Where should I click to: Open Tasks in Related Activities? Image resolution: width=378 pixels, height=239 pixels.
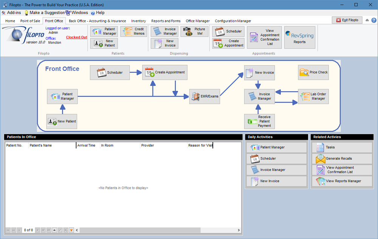(342, 147)
